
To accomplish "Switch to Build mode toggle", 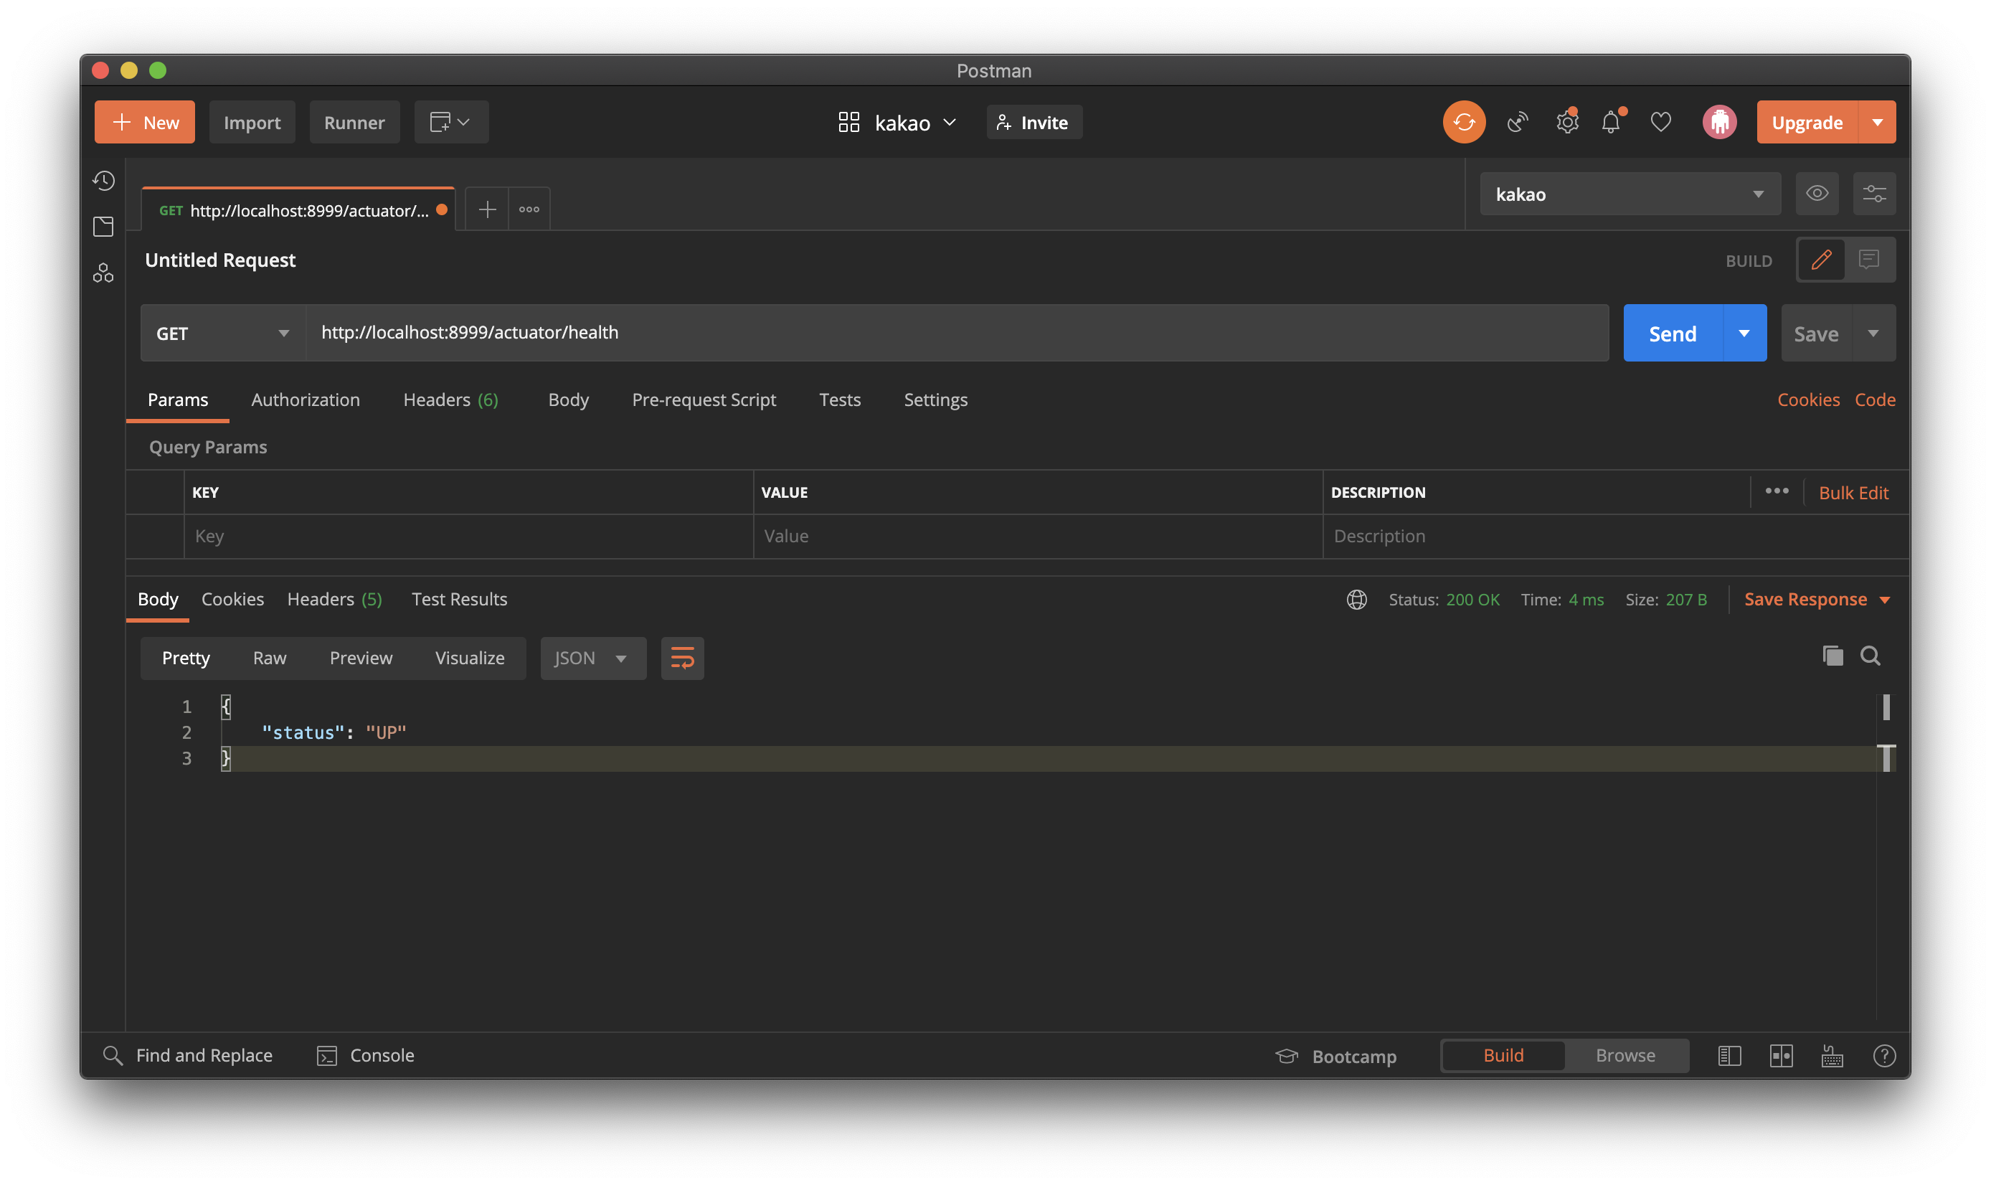I will click(1503, 1056).
